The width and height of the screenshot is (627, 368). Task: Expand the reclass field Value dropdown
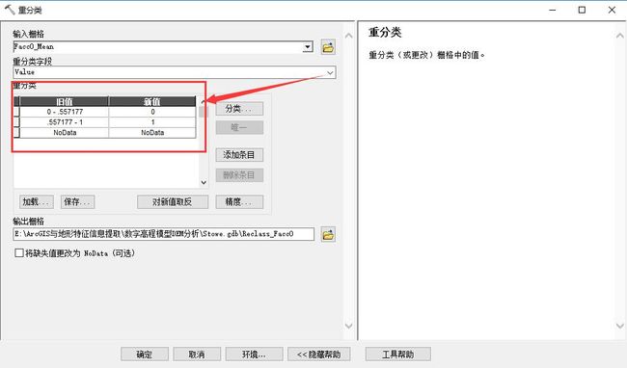(330, 72)
